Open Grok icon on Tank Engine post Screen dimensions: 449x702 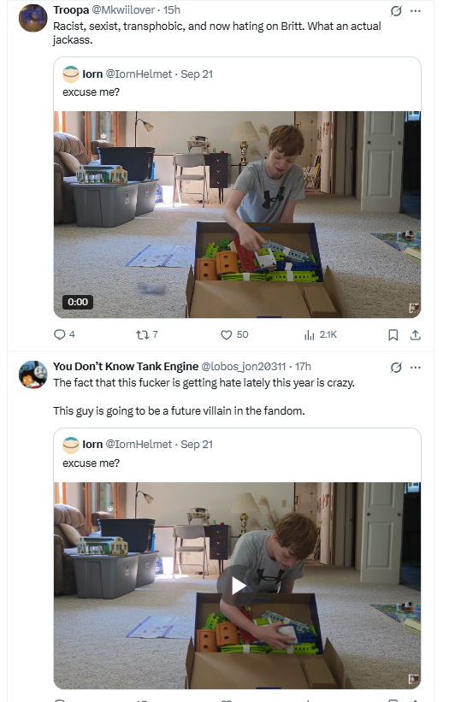[x=396, y=368]
